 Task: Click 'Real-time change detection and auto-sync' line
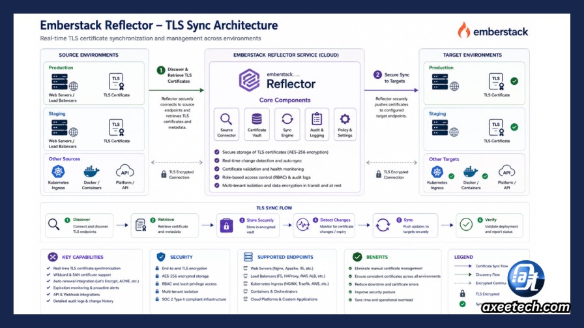[262, 160]
